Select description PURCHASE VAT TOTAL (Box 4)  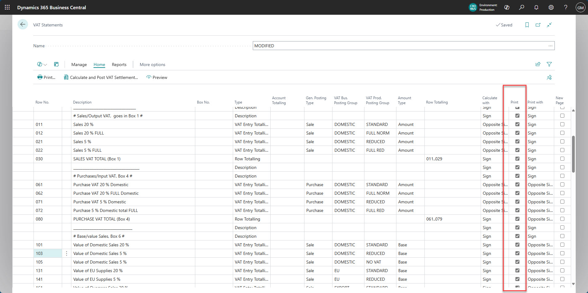click(101, 219)
